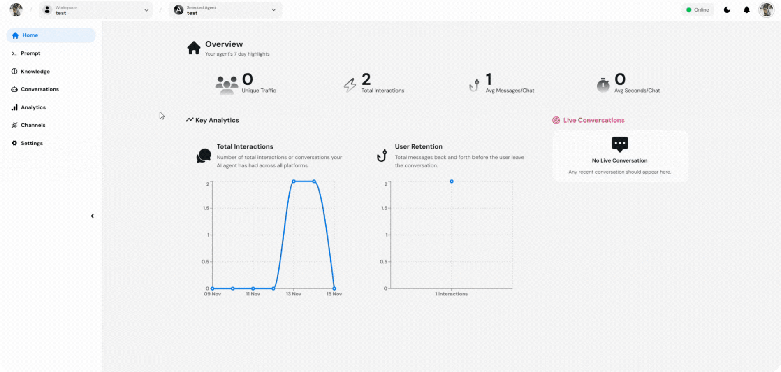781x372 pixels.
Task: Click the Conversations robot icon
Action: coord(14,89)
